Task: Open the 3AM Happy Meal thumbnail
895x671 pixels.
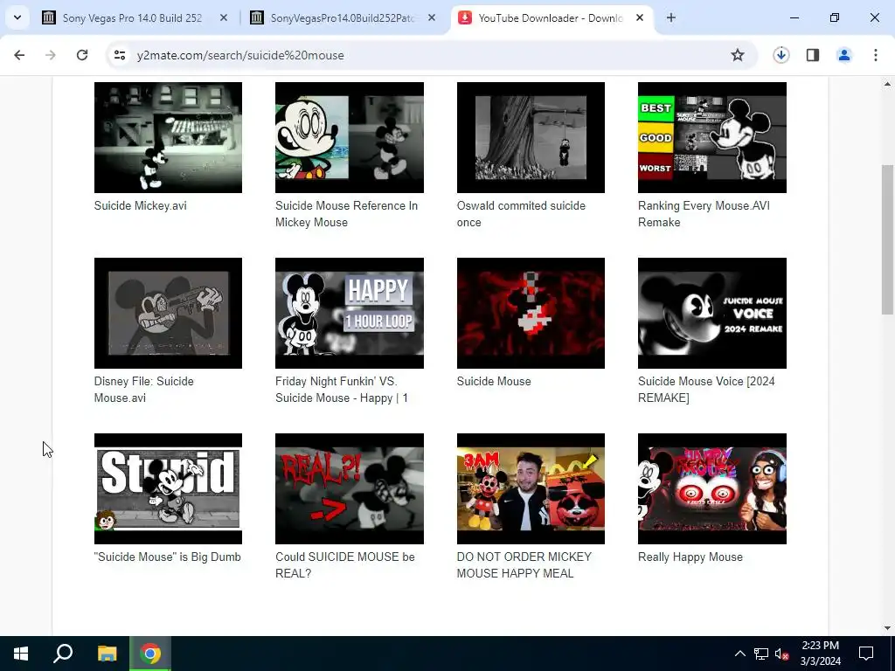Action: (531, 489)
